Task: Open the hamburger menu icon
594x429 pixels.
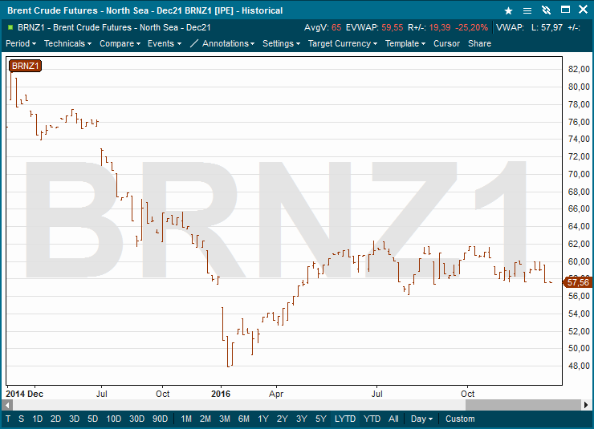Action: [527, 10]
